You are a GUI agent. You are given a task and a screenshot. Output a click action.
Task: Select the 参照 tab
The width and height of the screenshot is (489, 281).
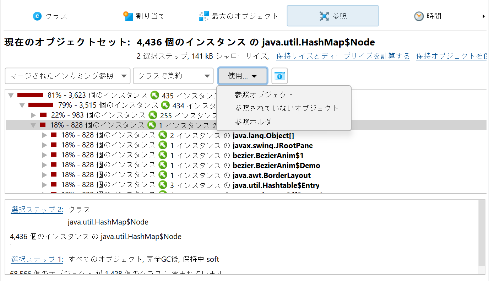click(333, 16)
